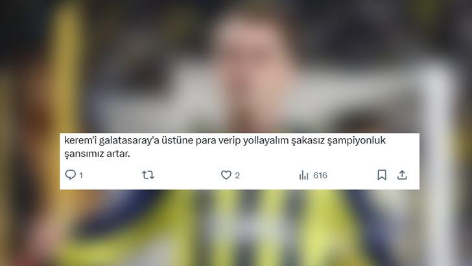Click the tweet's second line "şansımız artar."
This screenshot has width=472, height=266.
coord(97,154)
